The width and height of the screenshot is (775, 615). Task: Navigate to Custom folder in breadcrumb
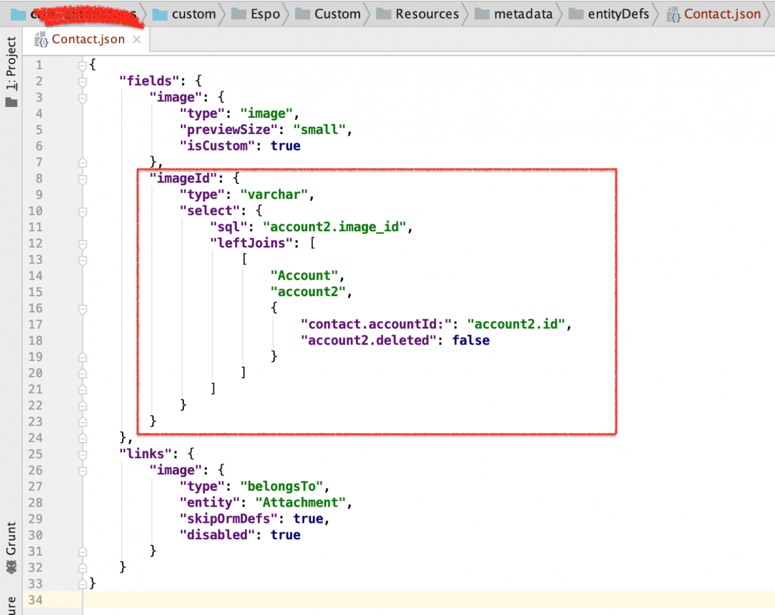337,14
